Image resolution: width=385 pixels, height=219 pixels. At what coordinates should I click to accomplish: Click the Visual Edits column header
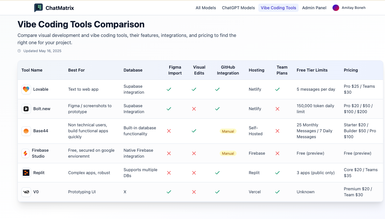tap(199, 70)
